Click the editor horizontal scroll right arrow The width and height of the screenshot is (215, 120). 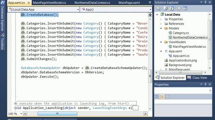pyautogui.click(x=145, y=114)
